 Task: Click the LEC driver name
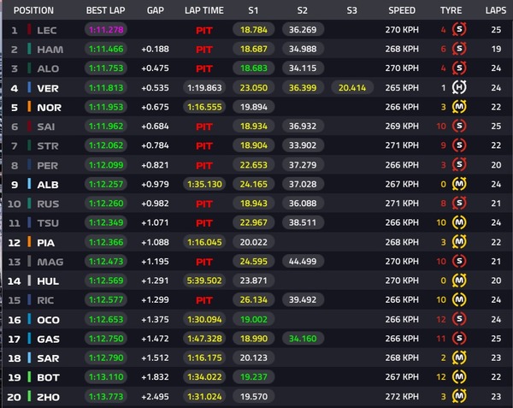tap(50, 30)
